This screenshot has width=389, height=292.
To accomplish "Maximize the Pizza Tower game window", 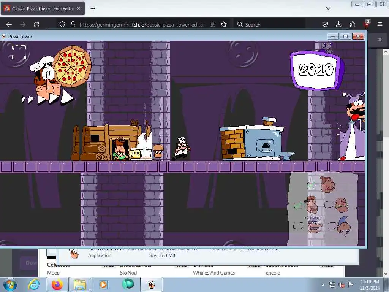I will (345, 36).
